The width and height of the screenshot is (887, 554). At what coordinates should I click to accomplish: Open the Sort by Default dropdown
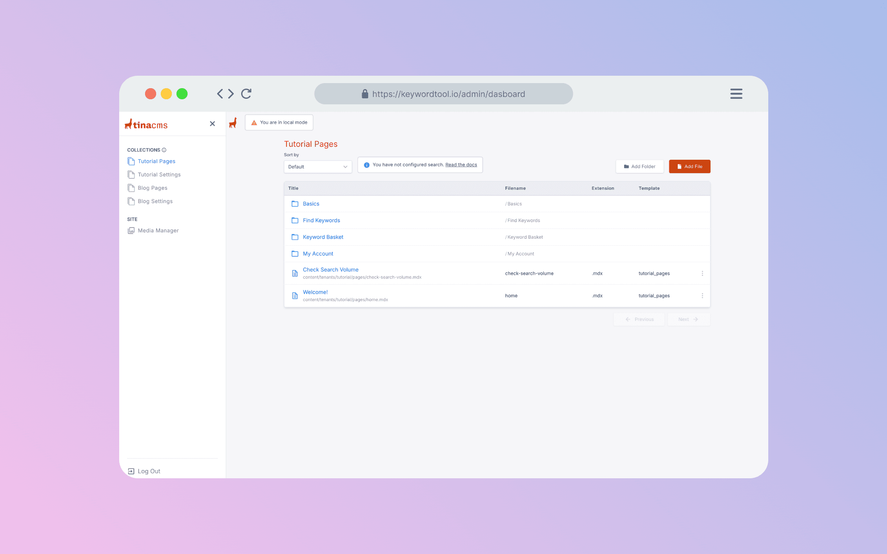pos(317,167)
